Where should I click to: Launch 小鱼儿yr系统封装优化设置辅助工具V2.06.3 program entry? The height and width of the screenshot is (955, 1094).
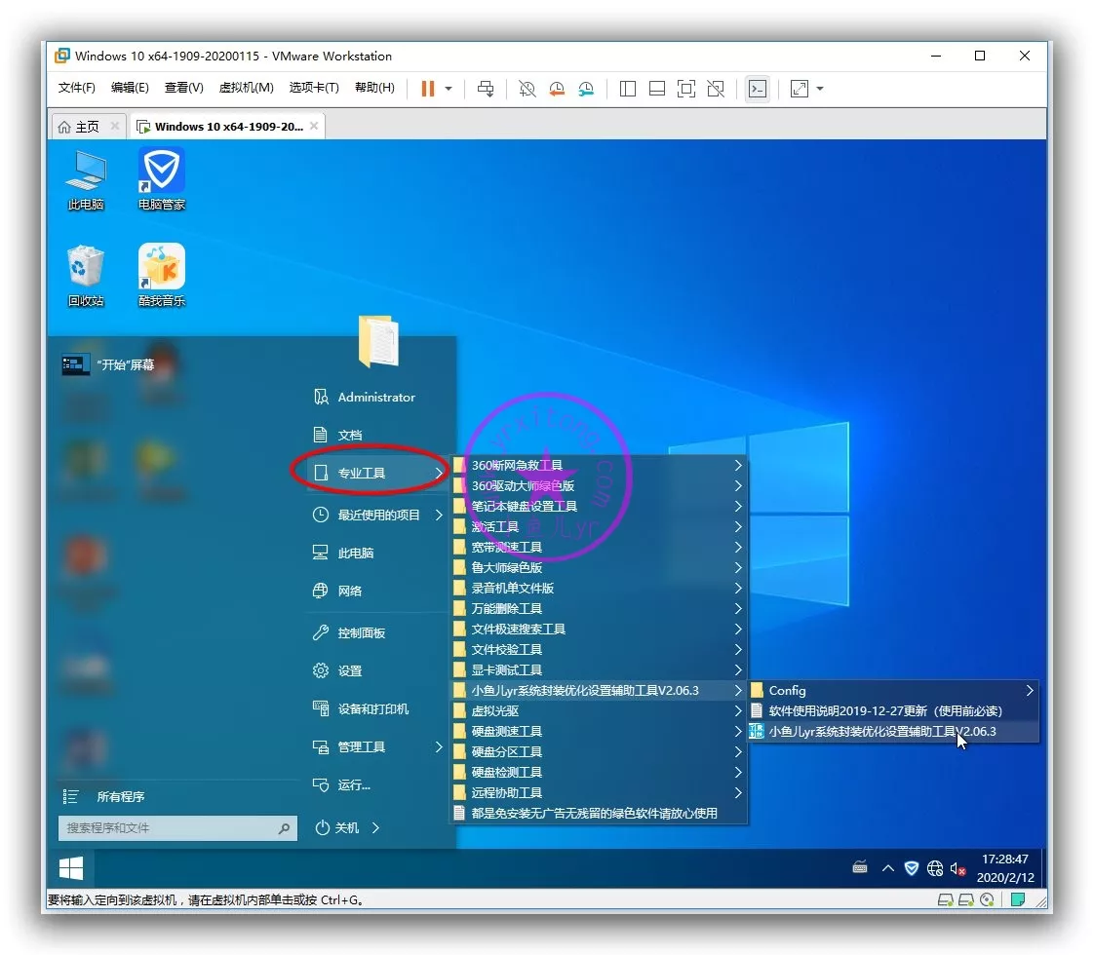[881, 731]
